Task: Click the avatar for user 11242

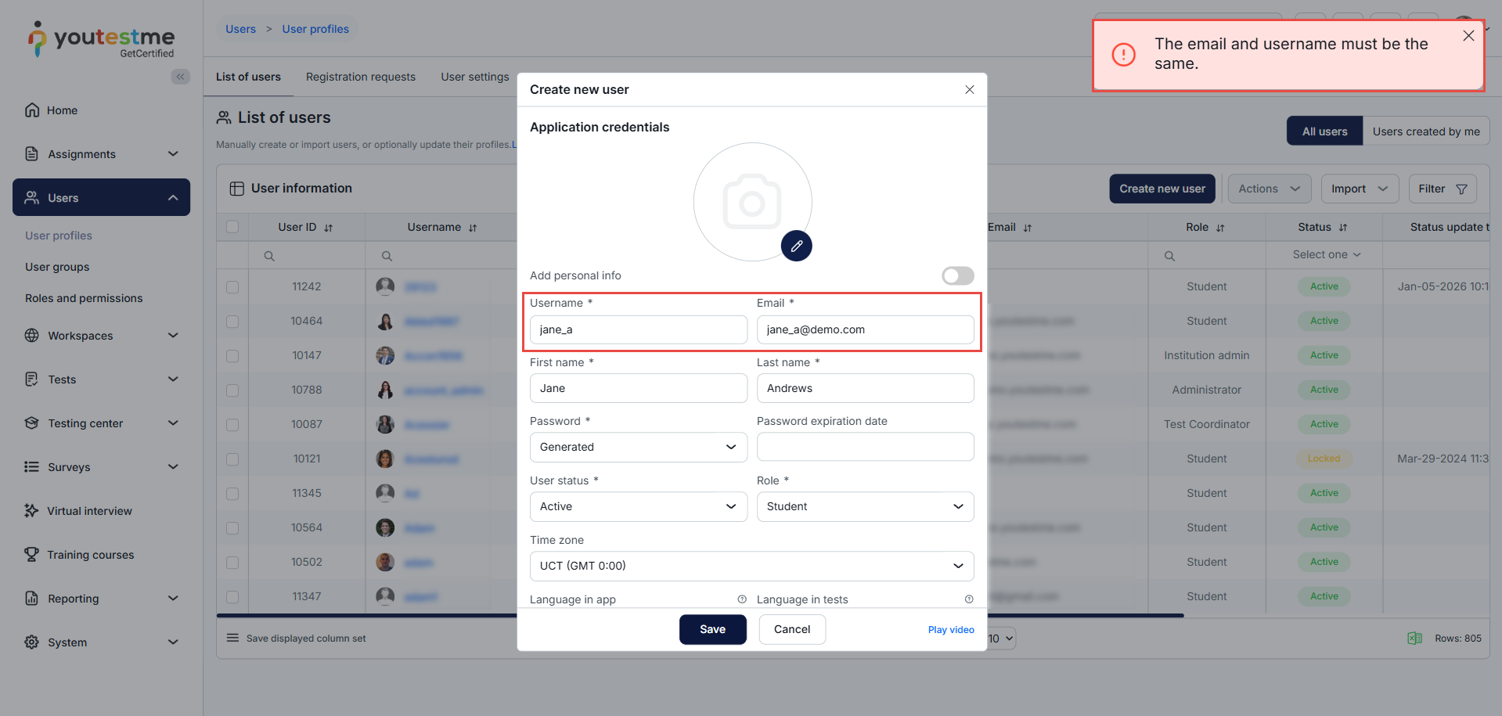Action: click(385, 286)
